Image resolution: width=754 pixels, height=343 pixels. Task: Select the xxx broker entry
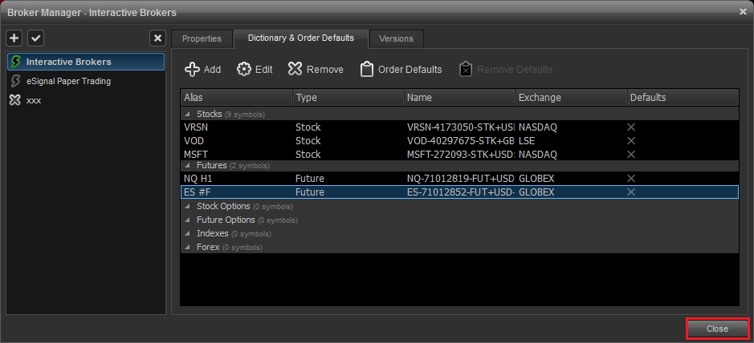coord(86,100)
